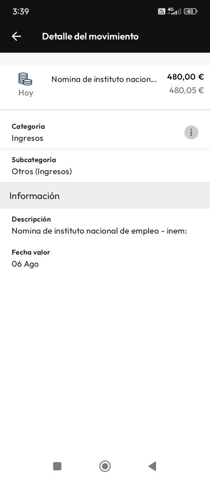Tap the Hoy date label
This screenshot has height=480, width=210.
click(25, 93)
